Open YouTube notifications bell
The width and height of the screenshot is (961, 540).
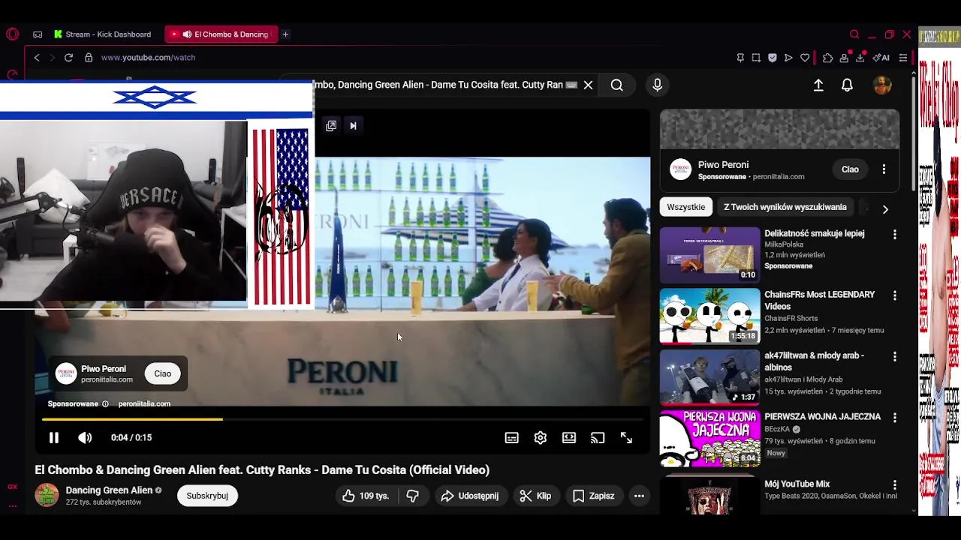847,85
